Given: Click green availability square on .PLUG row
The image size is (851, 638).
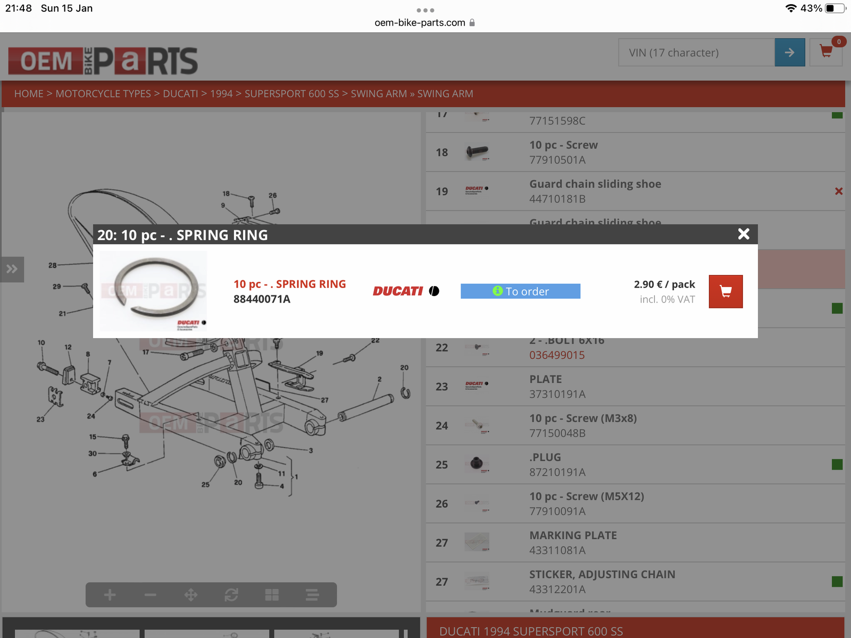Looking at the screenshot, I should [837, 465].
